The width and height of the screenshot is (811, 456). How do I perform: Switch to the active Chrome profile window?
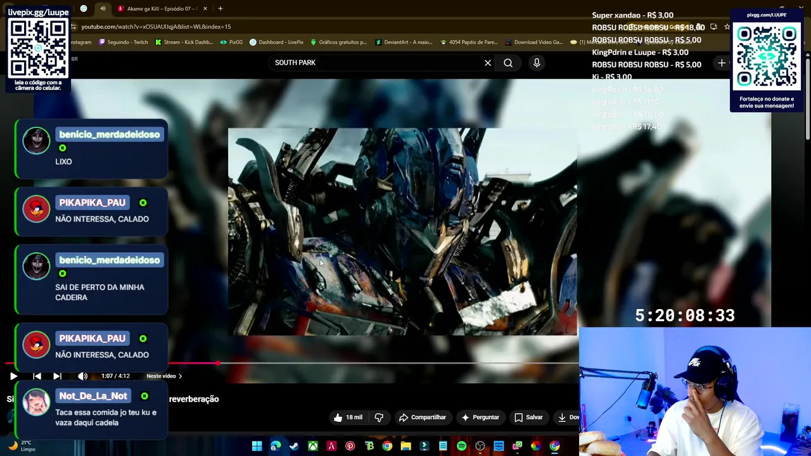click(x=554, y=446)
